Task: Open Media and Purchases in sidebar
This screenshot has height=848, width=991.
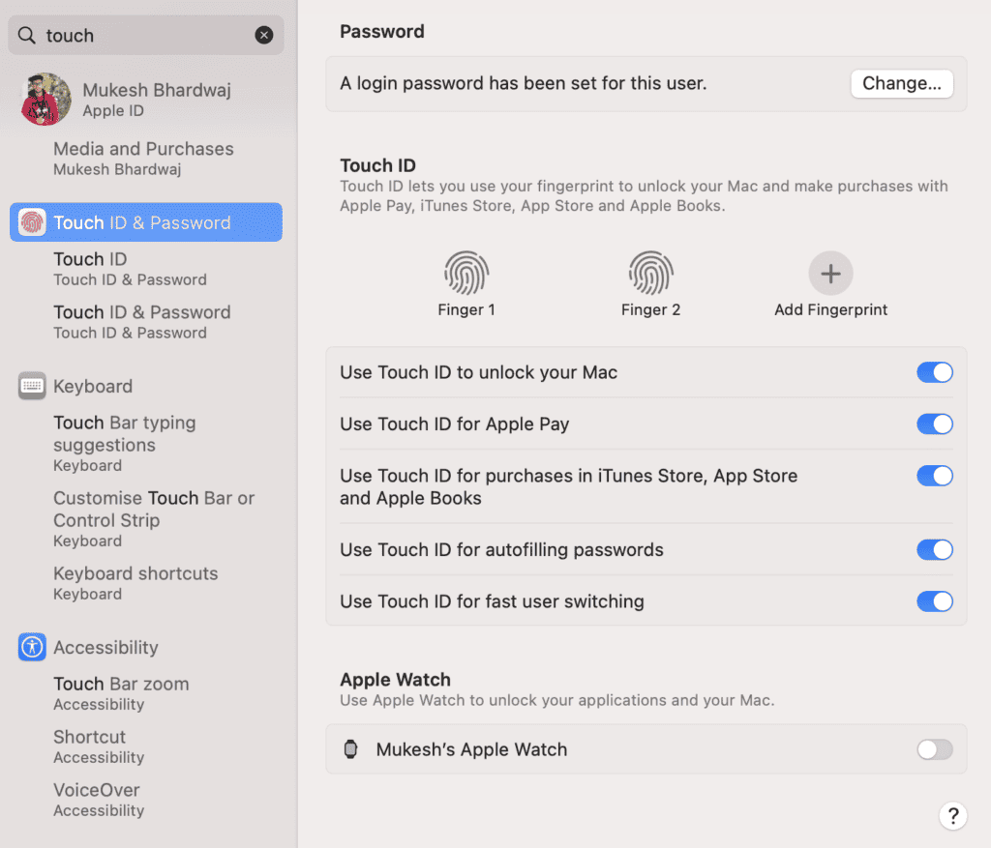Action: point(143,158)
